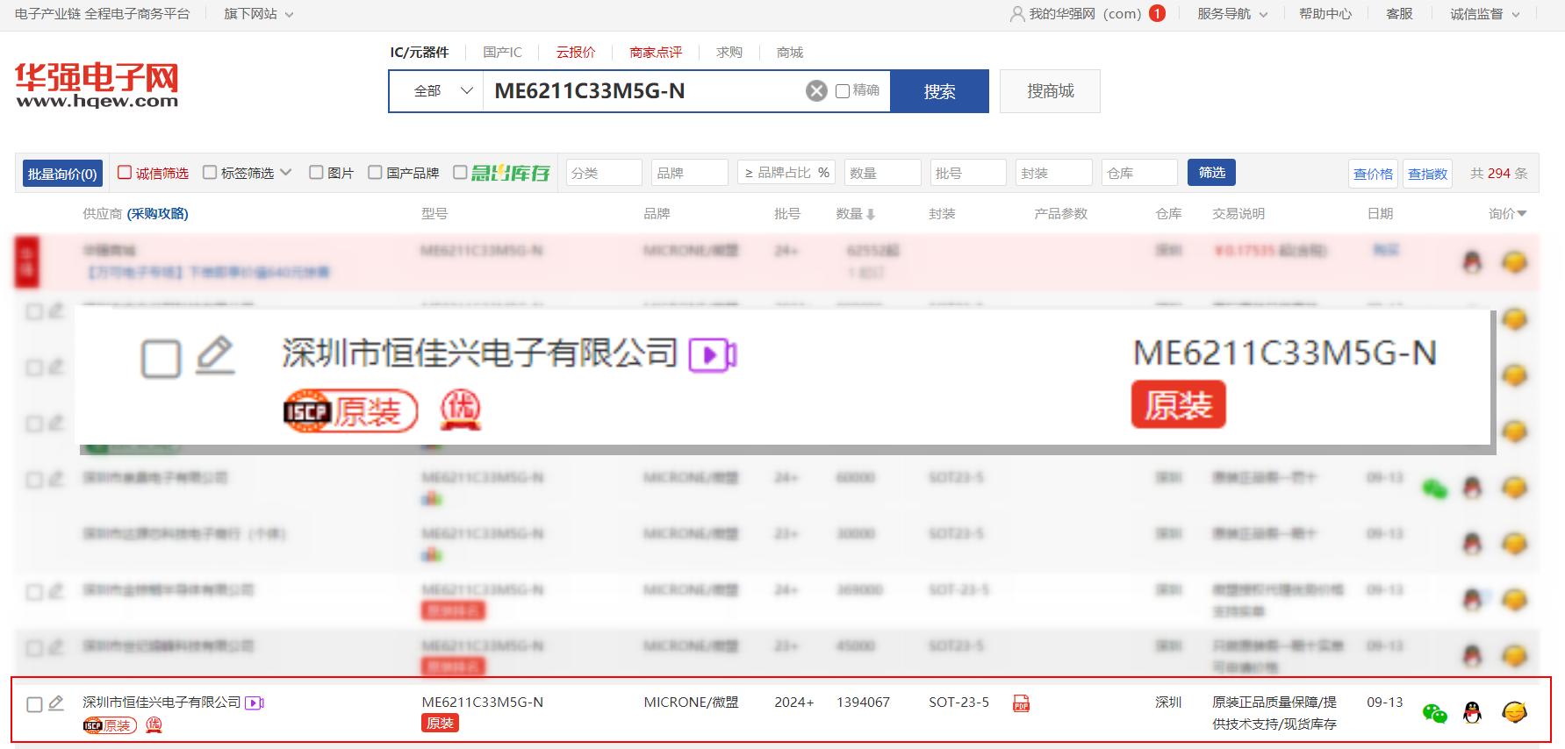Click the blue 搜索 button
Screen dimensions: 1565x749
click(x=939, y=91)
